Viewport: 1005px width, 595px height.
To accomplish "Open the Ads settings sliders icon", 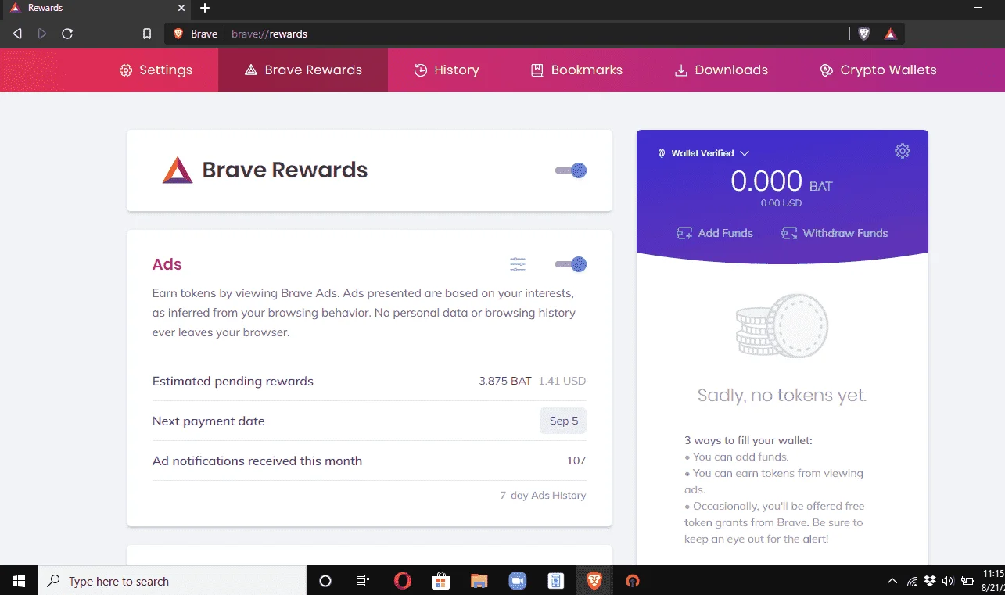I will click(x=518, y=264).
